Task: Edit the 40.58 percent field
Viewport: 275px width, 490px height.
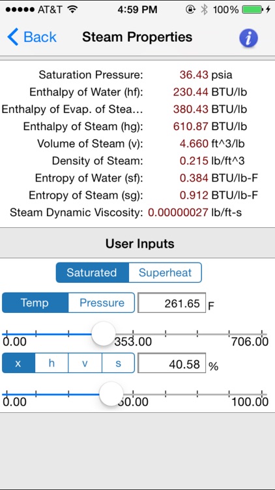Action: coord(172,363)
